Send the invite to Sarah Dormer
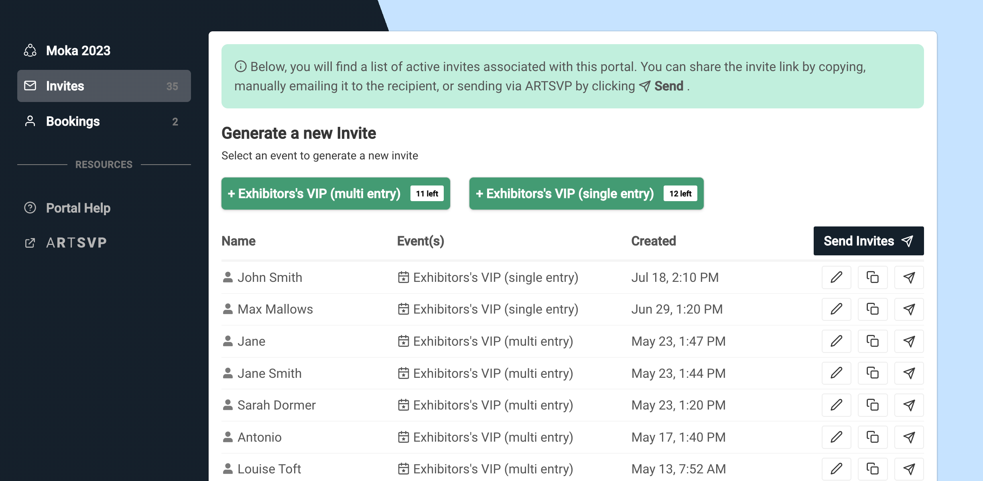Screen dimensions: 983x481 [x=909, y=405]
